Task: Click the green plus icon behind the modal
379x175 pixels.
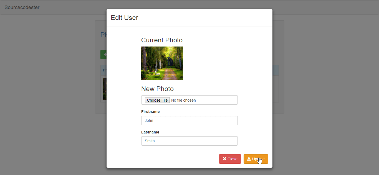Action: pyautogui.click(x=105, y=54)
